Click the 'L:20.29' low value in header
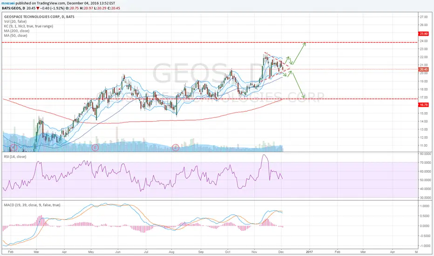 click(x=100, y=8)
